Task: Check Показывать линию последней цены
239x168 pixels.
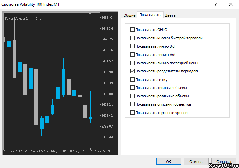Action: (x=133, y=63)
